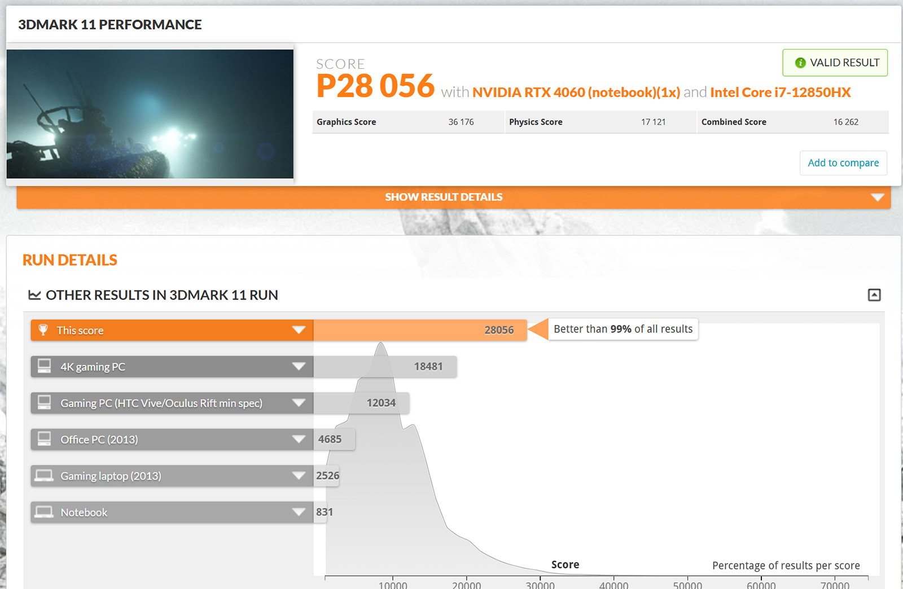
Task: Click the green info icon in Valid Result
Action: coord(800,63)
